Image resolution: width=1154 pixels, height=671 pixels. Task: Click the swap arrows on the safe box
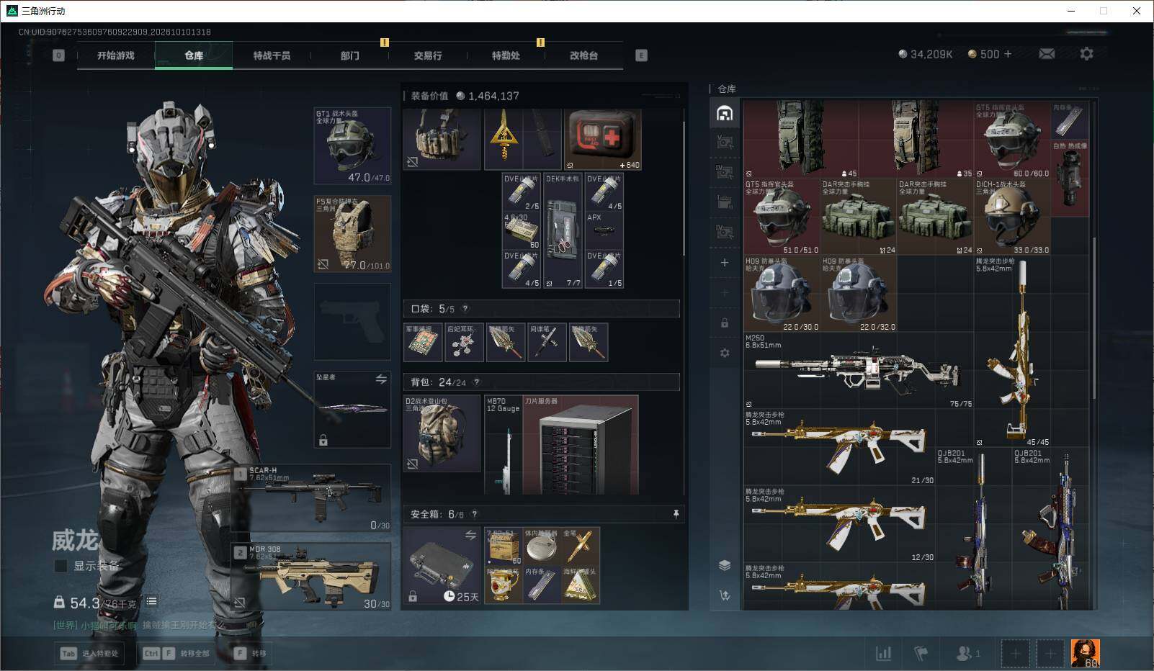click(x=470, y=535)
